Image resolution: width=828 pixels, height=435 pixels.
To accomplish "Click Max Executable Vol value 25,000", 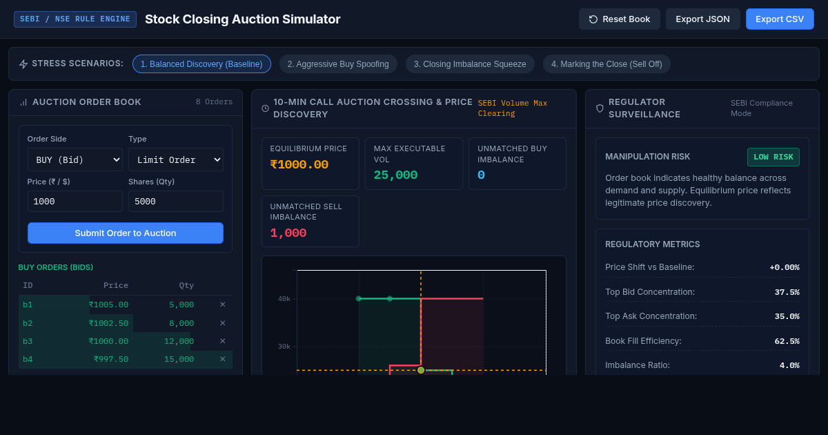I will [395, 175].
